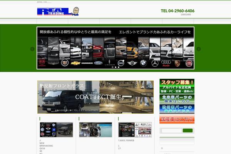Click the 10001900 text under phone number
Screen dimensions: 231x154
186,15
